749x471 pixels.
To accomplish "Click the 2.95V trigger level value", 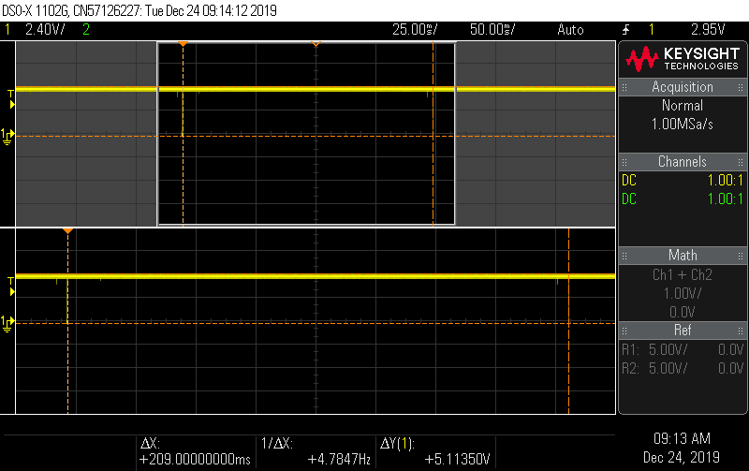I will (x=708, y=30).
